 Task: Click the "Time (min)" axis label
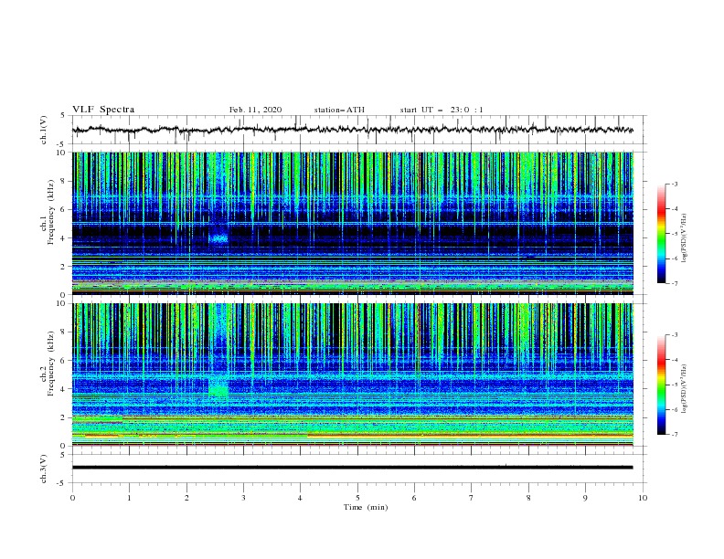click(x=366, y=507)
